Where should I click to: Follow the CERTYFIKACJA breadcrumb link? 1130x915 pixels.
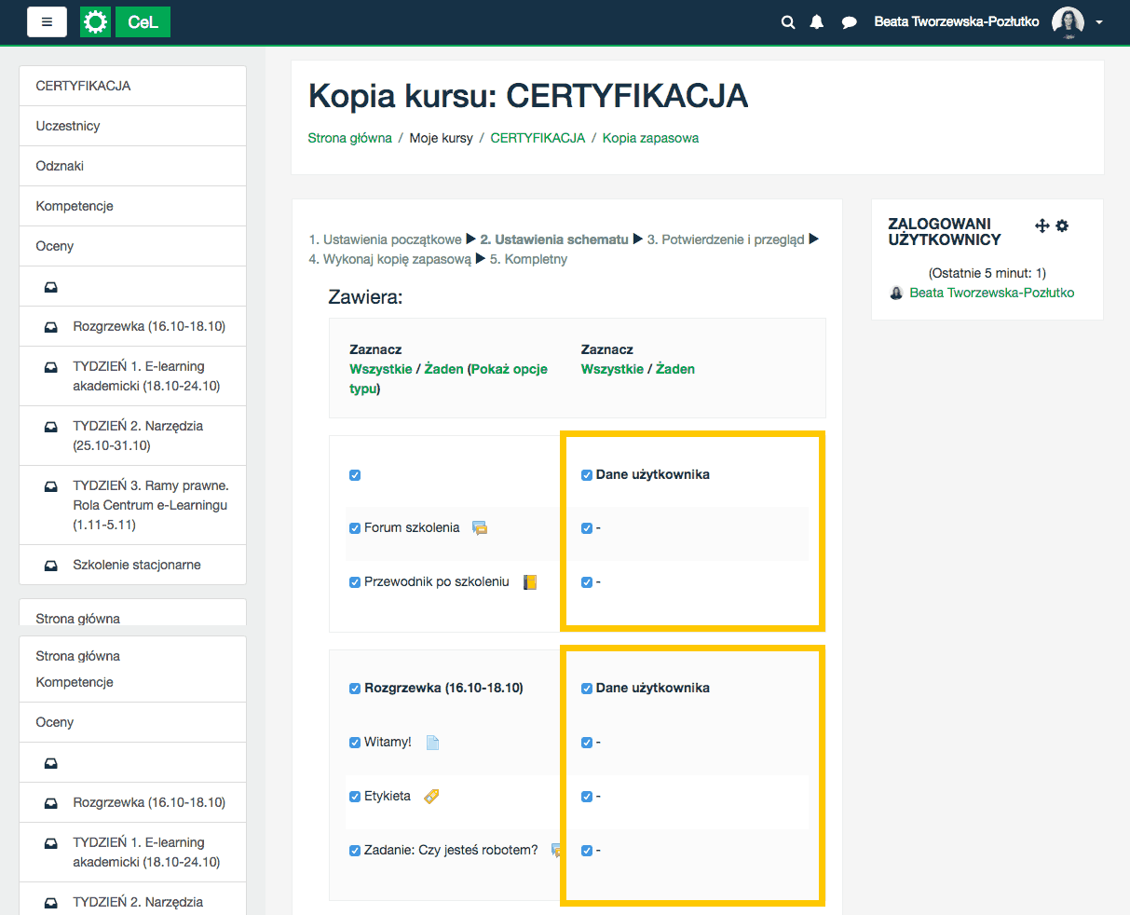click(x=538, y=138)
